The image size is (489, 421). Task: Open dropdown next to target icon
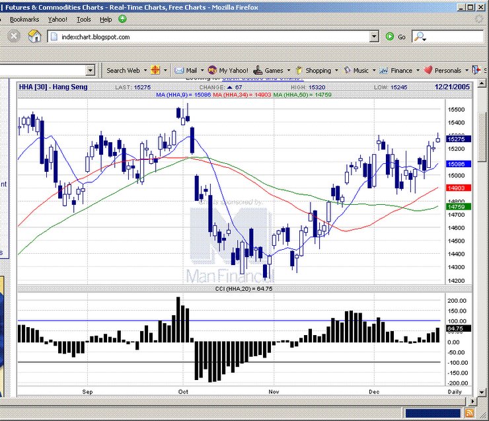[165, 71]
